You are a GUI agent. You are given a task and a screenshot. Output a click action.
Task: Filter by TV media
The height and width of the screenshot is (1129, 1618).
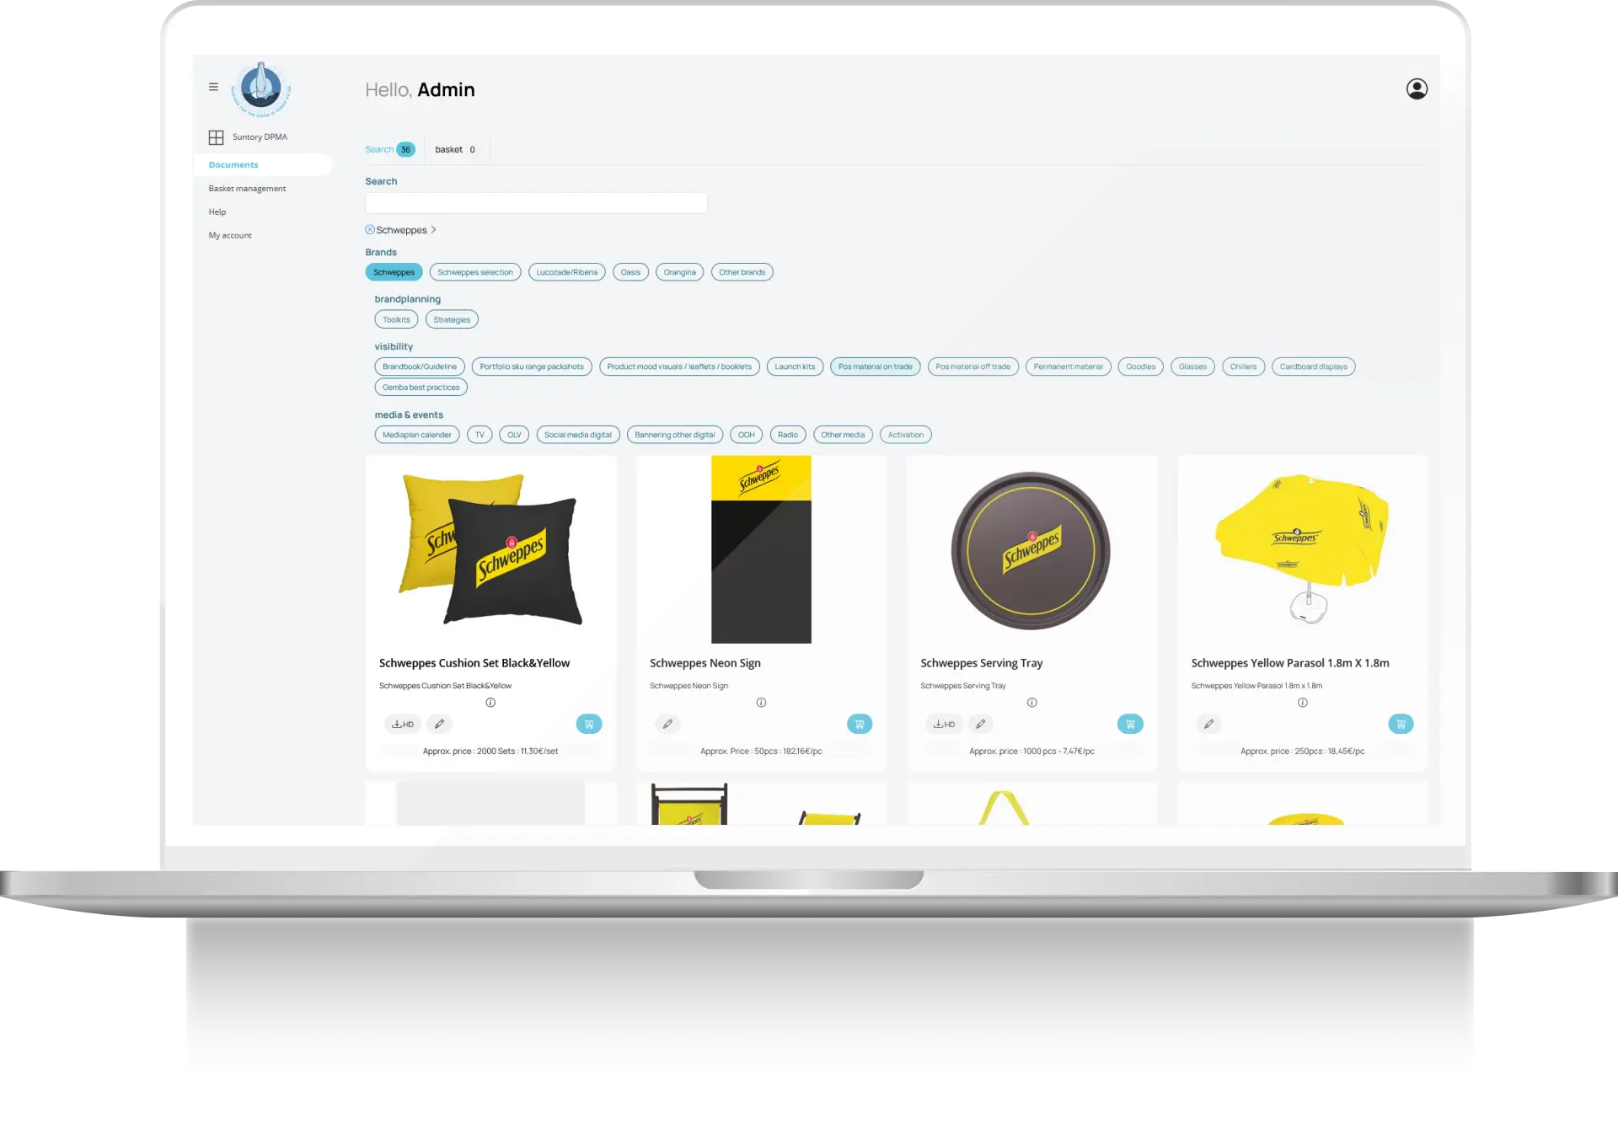coord(480,435)
